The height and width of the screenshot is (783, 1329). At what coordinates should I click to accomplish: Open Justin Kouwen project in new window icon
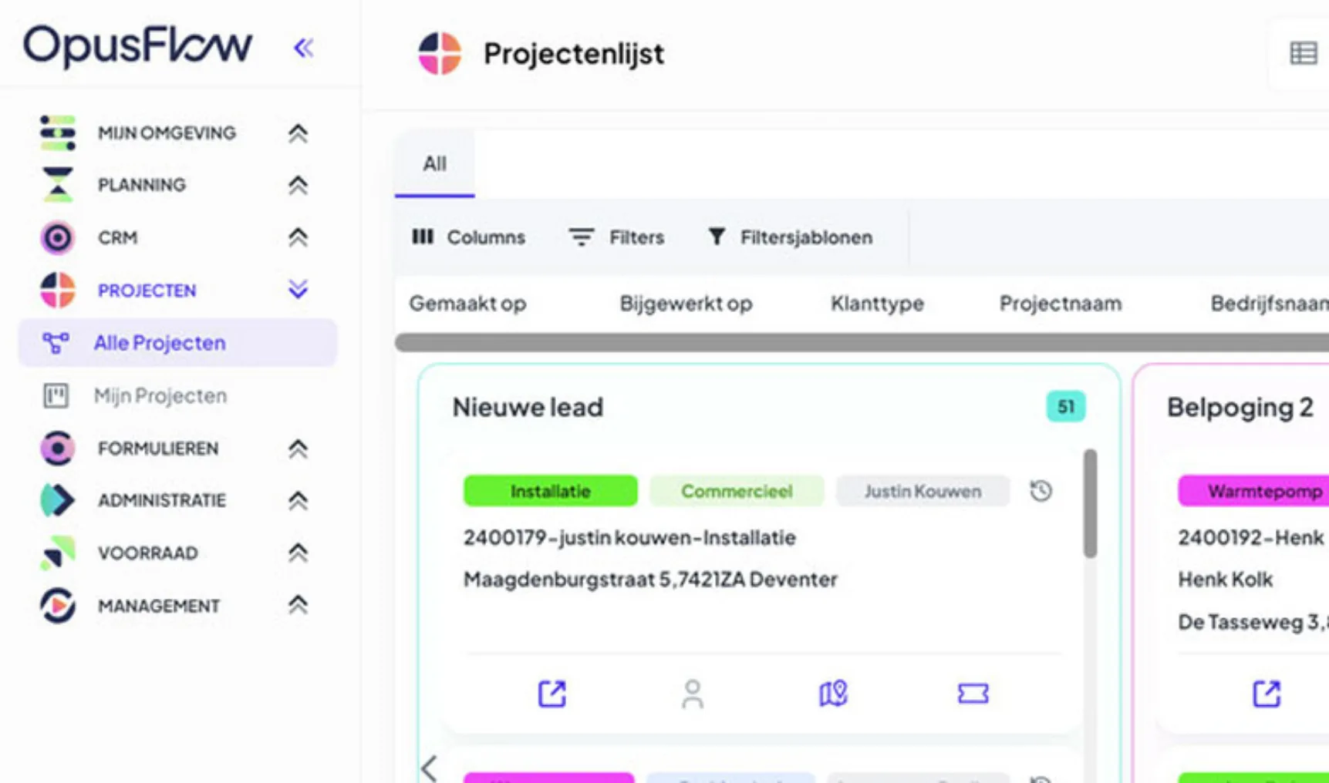pyautogui.click(x=552, y=694)
